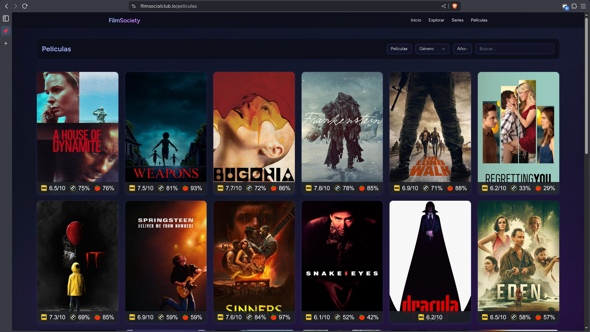The image size is (590, 332).
Task: Open the extensions puzzle icon
Action: coord(574,6)
